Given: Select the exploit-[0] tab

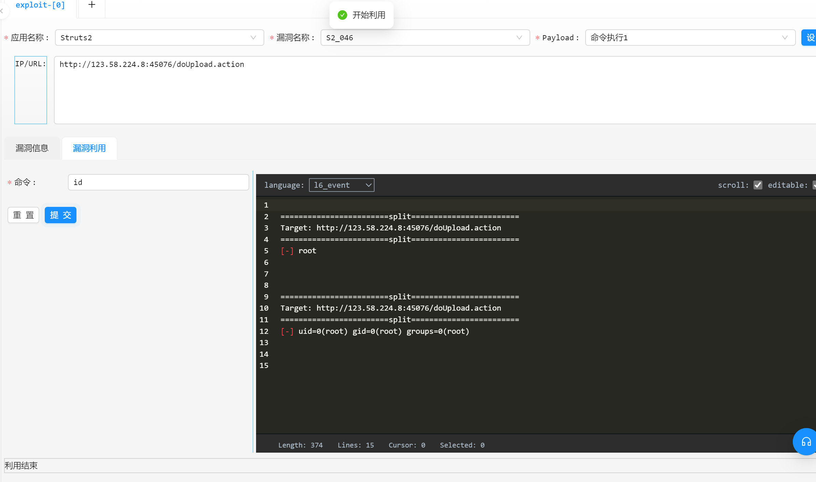Looking at the screenshot, I should tap(40, 5).
